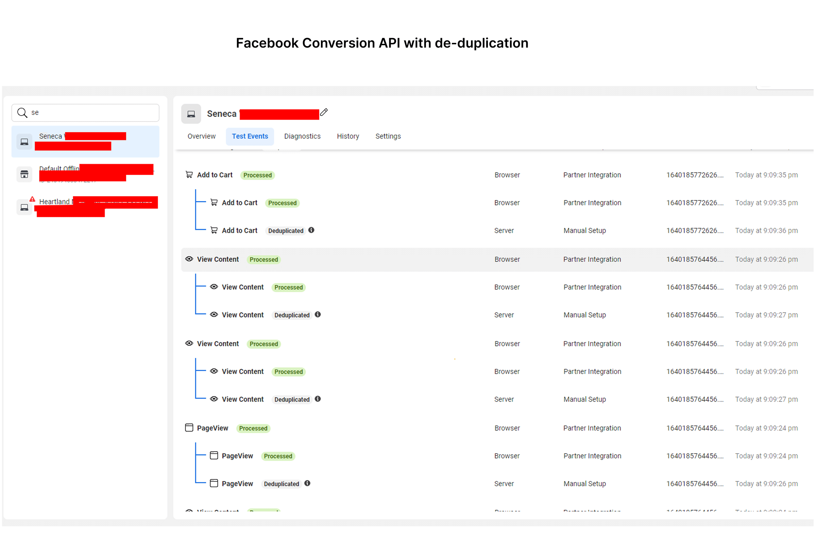Click the eye icon on highlighted View Content row
The image size is (816, 544).
[x=189, y=259]
